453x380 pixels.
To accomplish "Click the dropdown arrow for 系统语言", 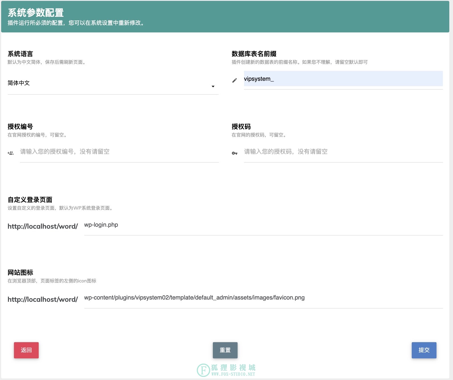I will [213, 86].
